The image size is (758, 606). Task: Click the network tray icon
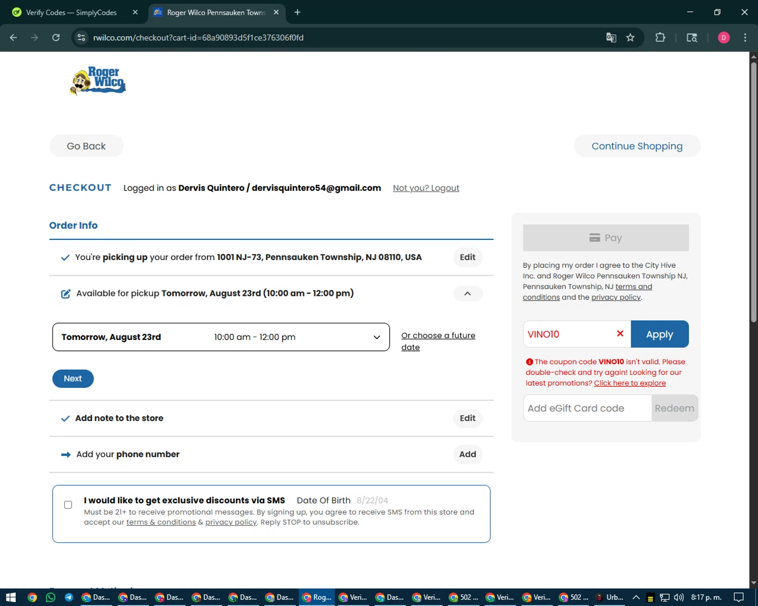pyautogui.click(x=665, y=597)
